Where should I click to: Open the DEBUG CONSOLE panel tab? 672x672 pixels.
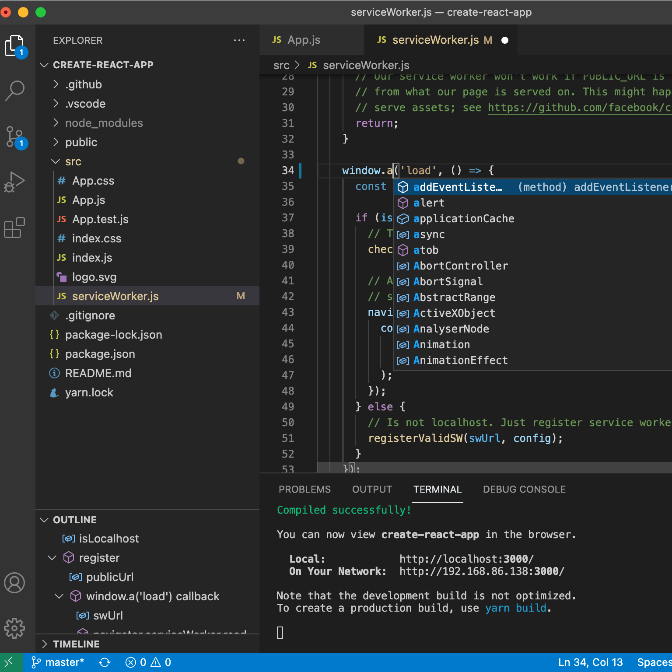click(x=524, y=489)
